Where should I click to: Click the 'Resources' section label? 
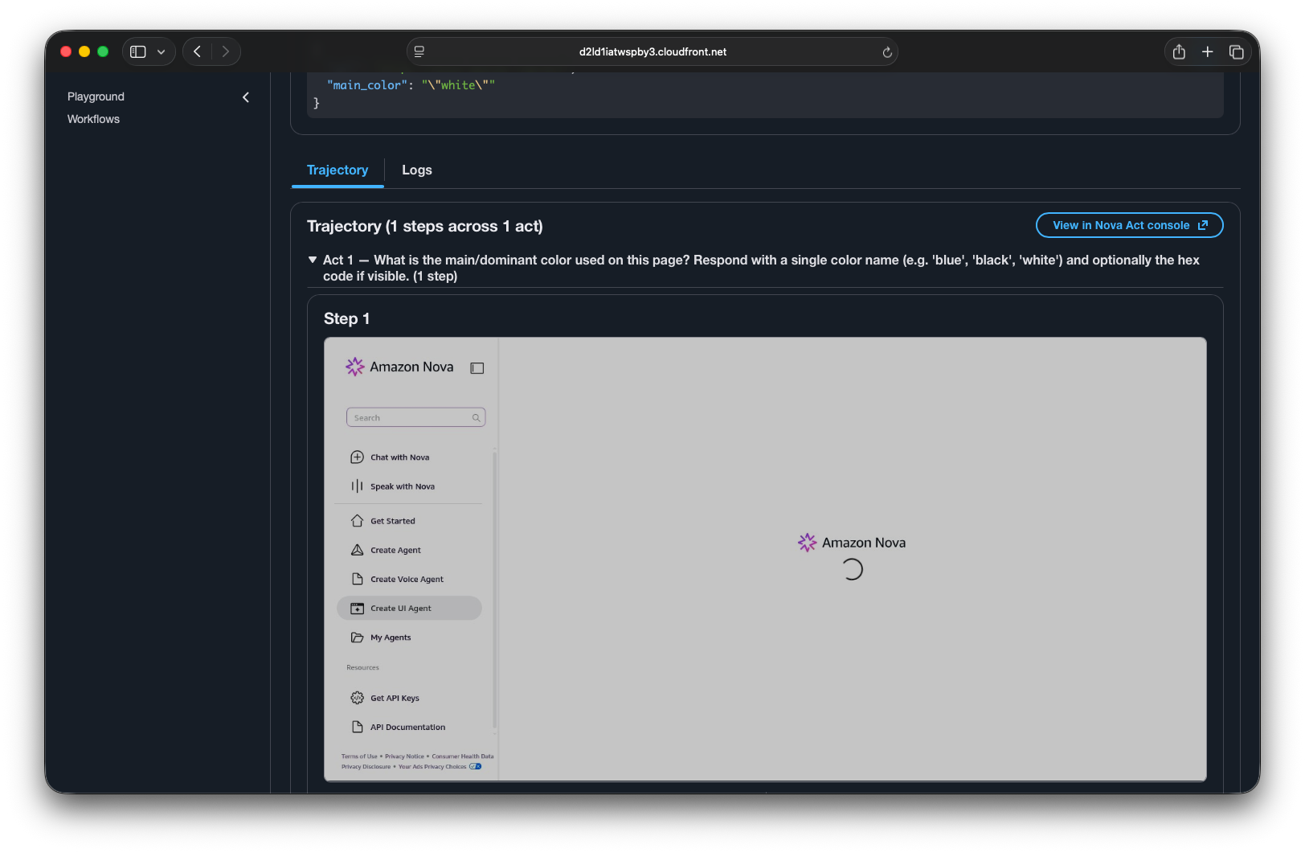[362, 667]
